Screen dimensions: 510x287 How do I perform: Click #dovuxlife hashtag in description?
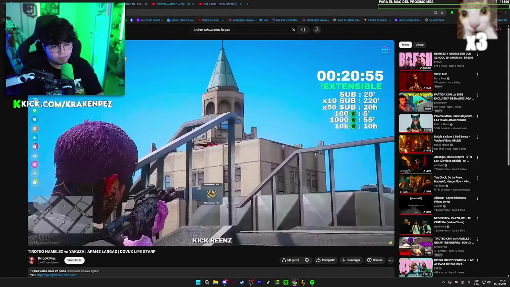coord(74,271)
